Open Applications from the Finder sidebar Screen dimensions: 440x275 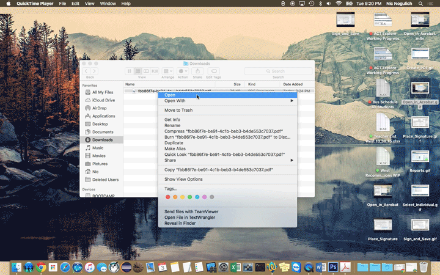click(x=103, y=116)
